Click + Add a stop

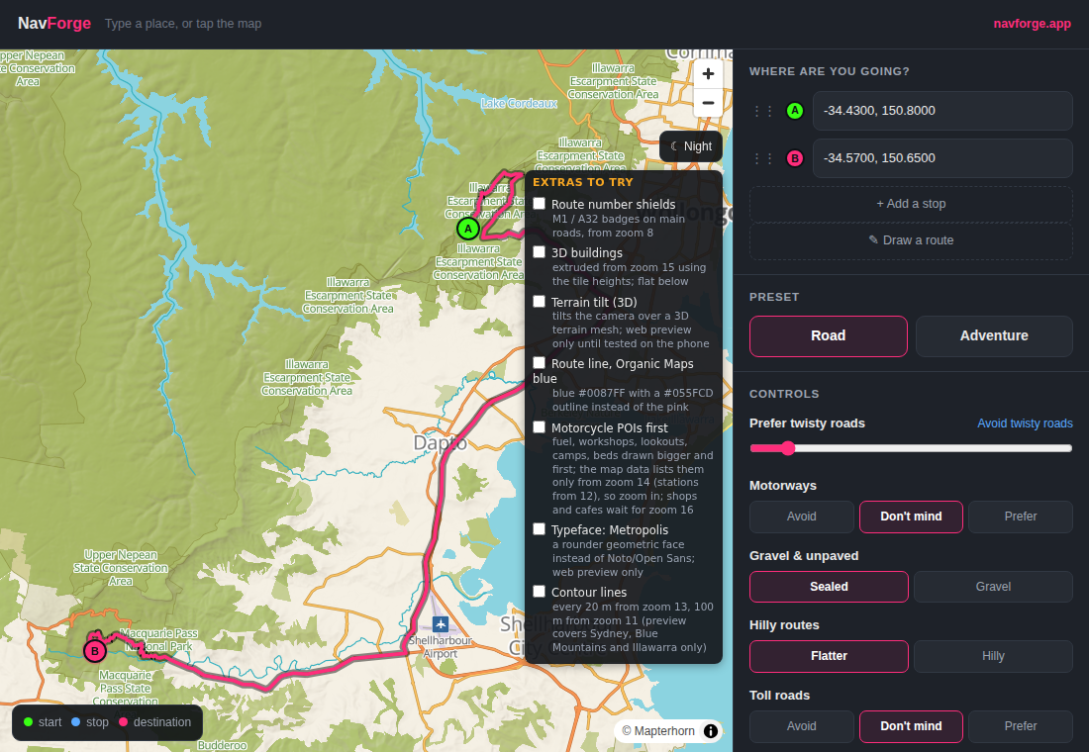[x=911, y=204]
